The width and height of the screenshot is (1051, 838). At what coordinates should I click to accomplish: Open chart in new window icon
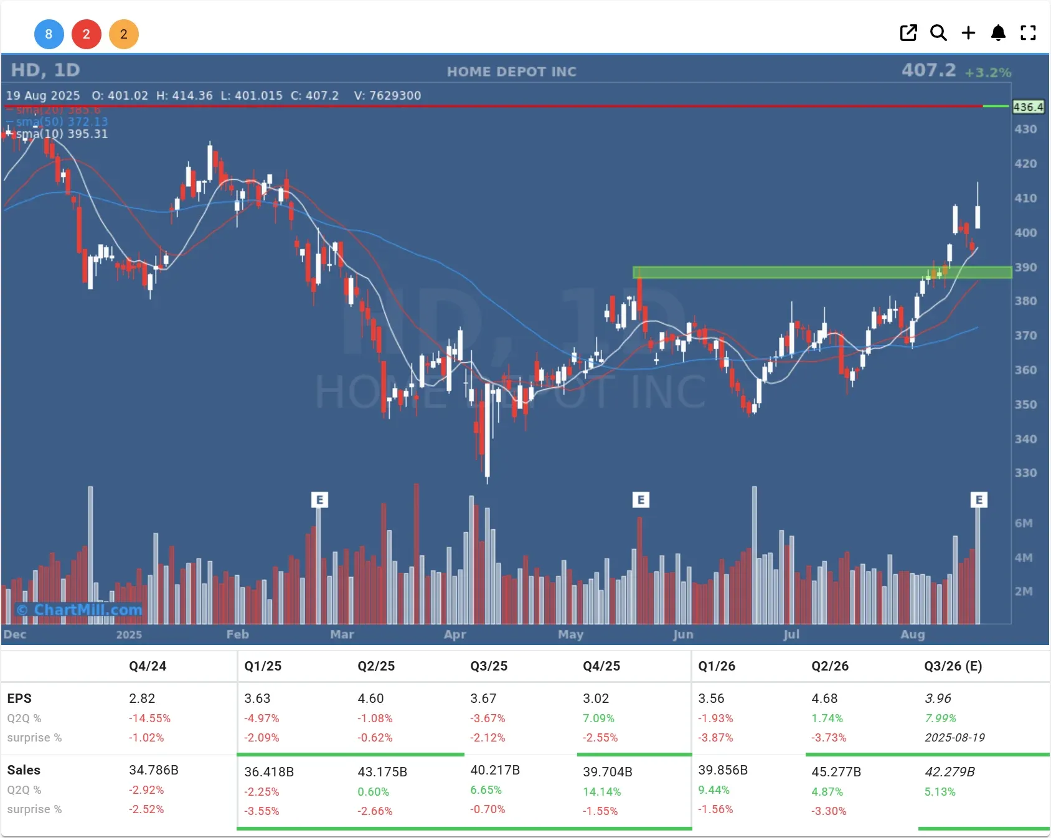[908, 33]
